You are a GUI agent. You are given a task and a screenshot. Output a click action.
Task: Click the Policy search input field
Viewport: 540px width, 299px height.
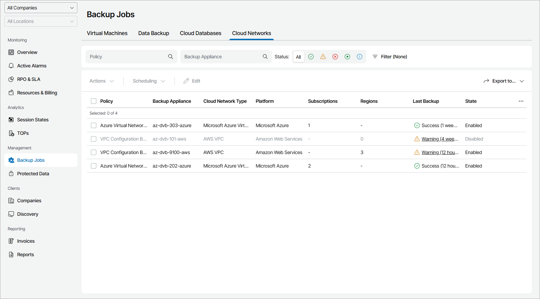127,57
